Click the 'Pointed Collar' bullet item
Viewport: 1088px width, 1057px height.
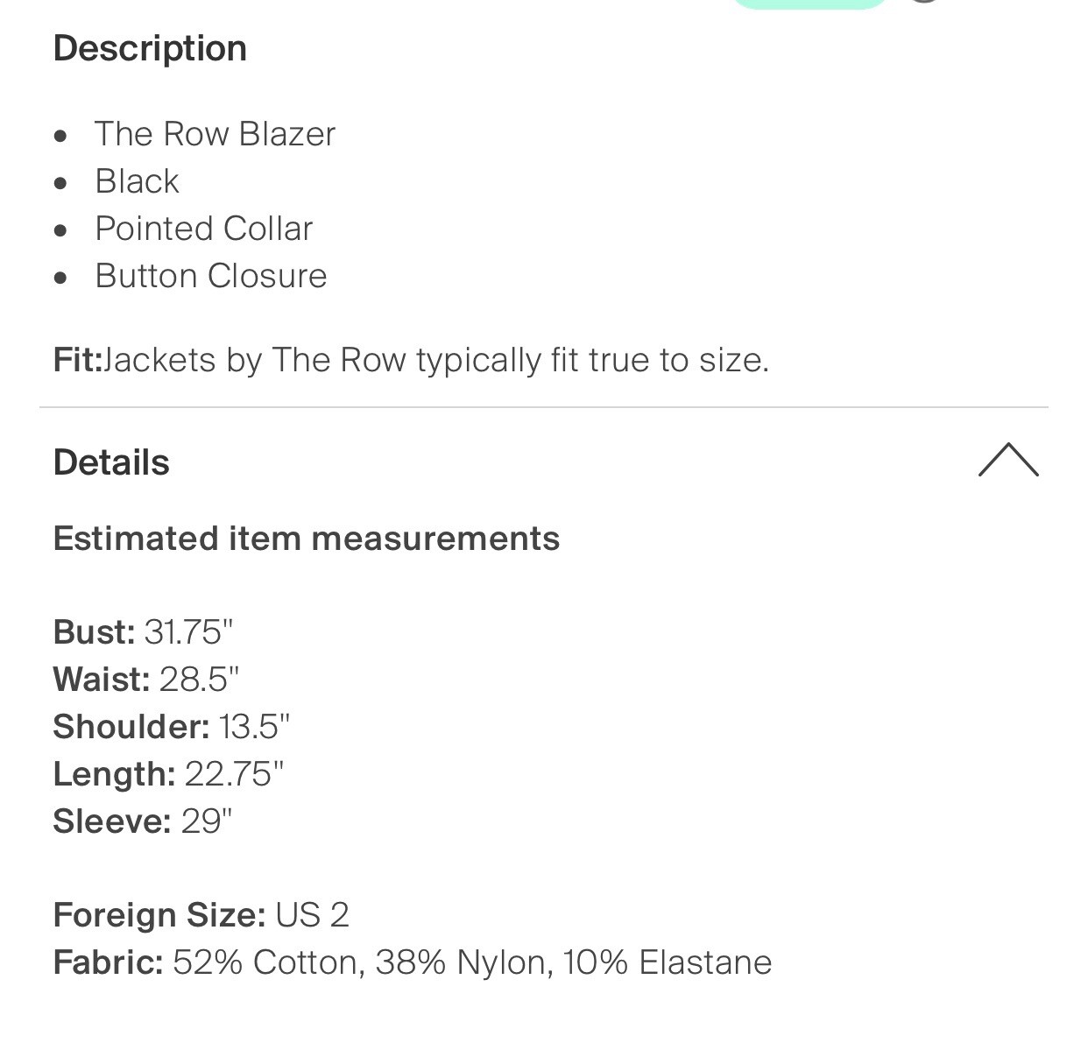pos(203,229)
